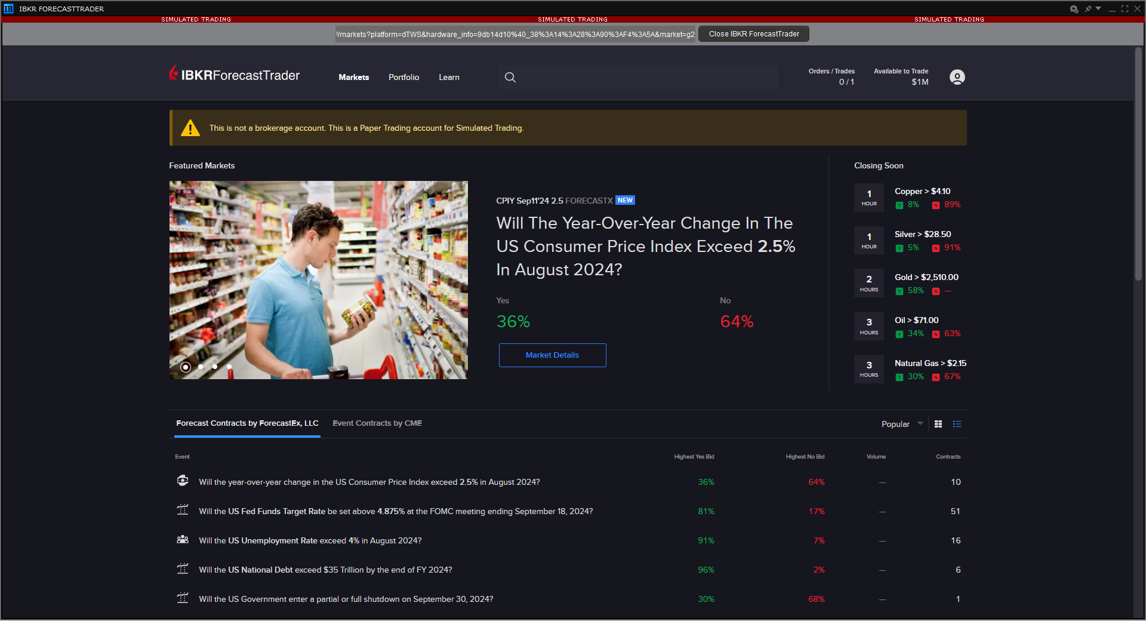Image resolution: width=1146 pixels, height=621 pixels.
Task: Open Orders / Trades summary
Action: pos(831,77)
